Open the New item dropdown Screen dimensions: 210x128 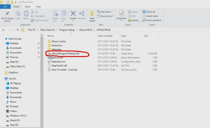click(104, 12)
